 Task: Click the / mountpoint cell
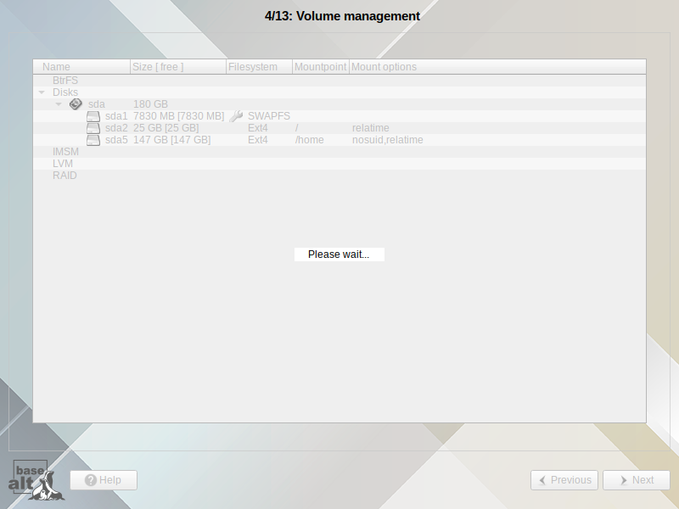point(296,128)
